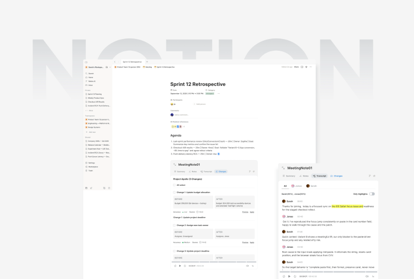Screen dimensions: 414x279
Task: Check Change 1 Update budget allocation
Action: (x=174, y=193)
